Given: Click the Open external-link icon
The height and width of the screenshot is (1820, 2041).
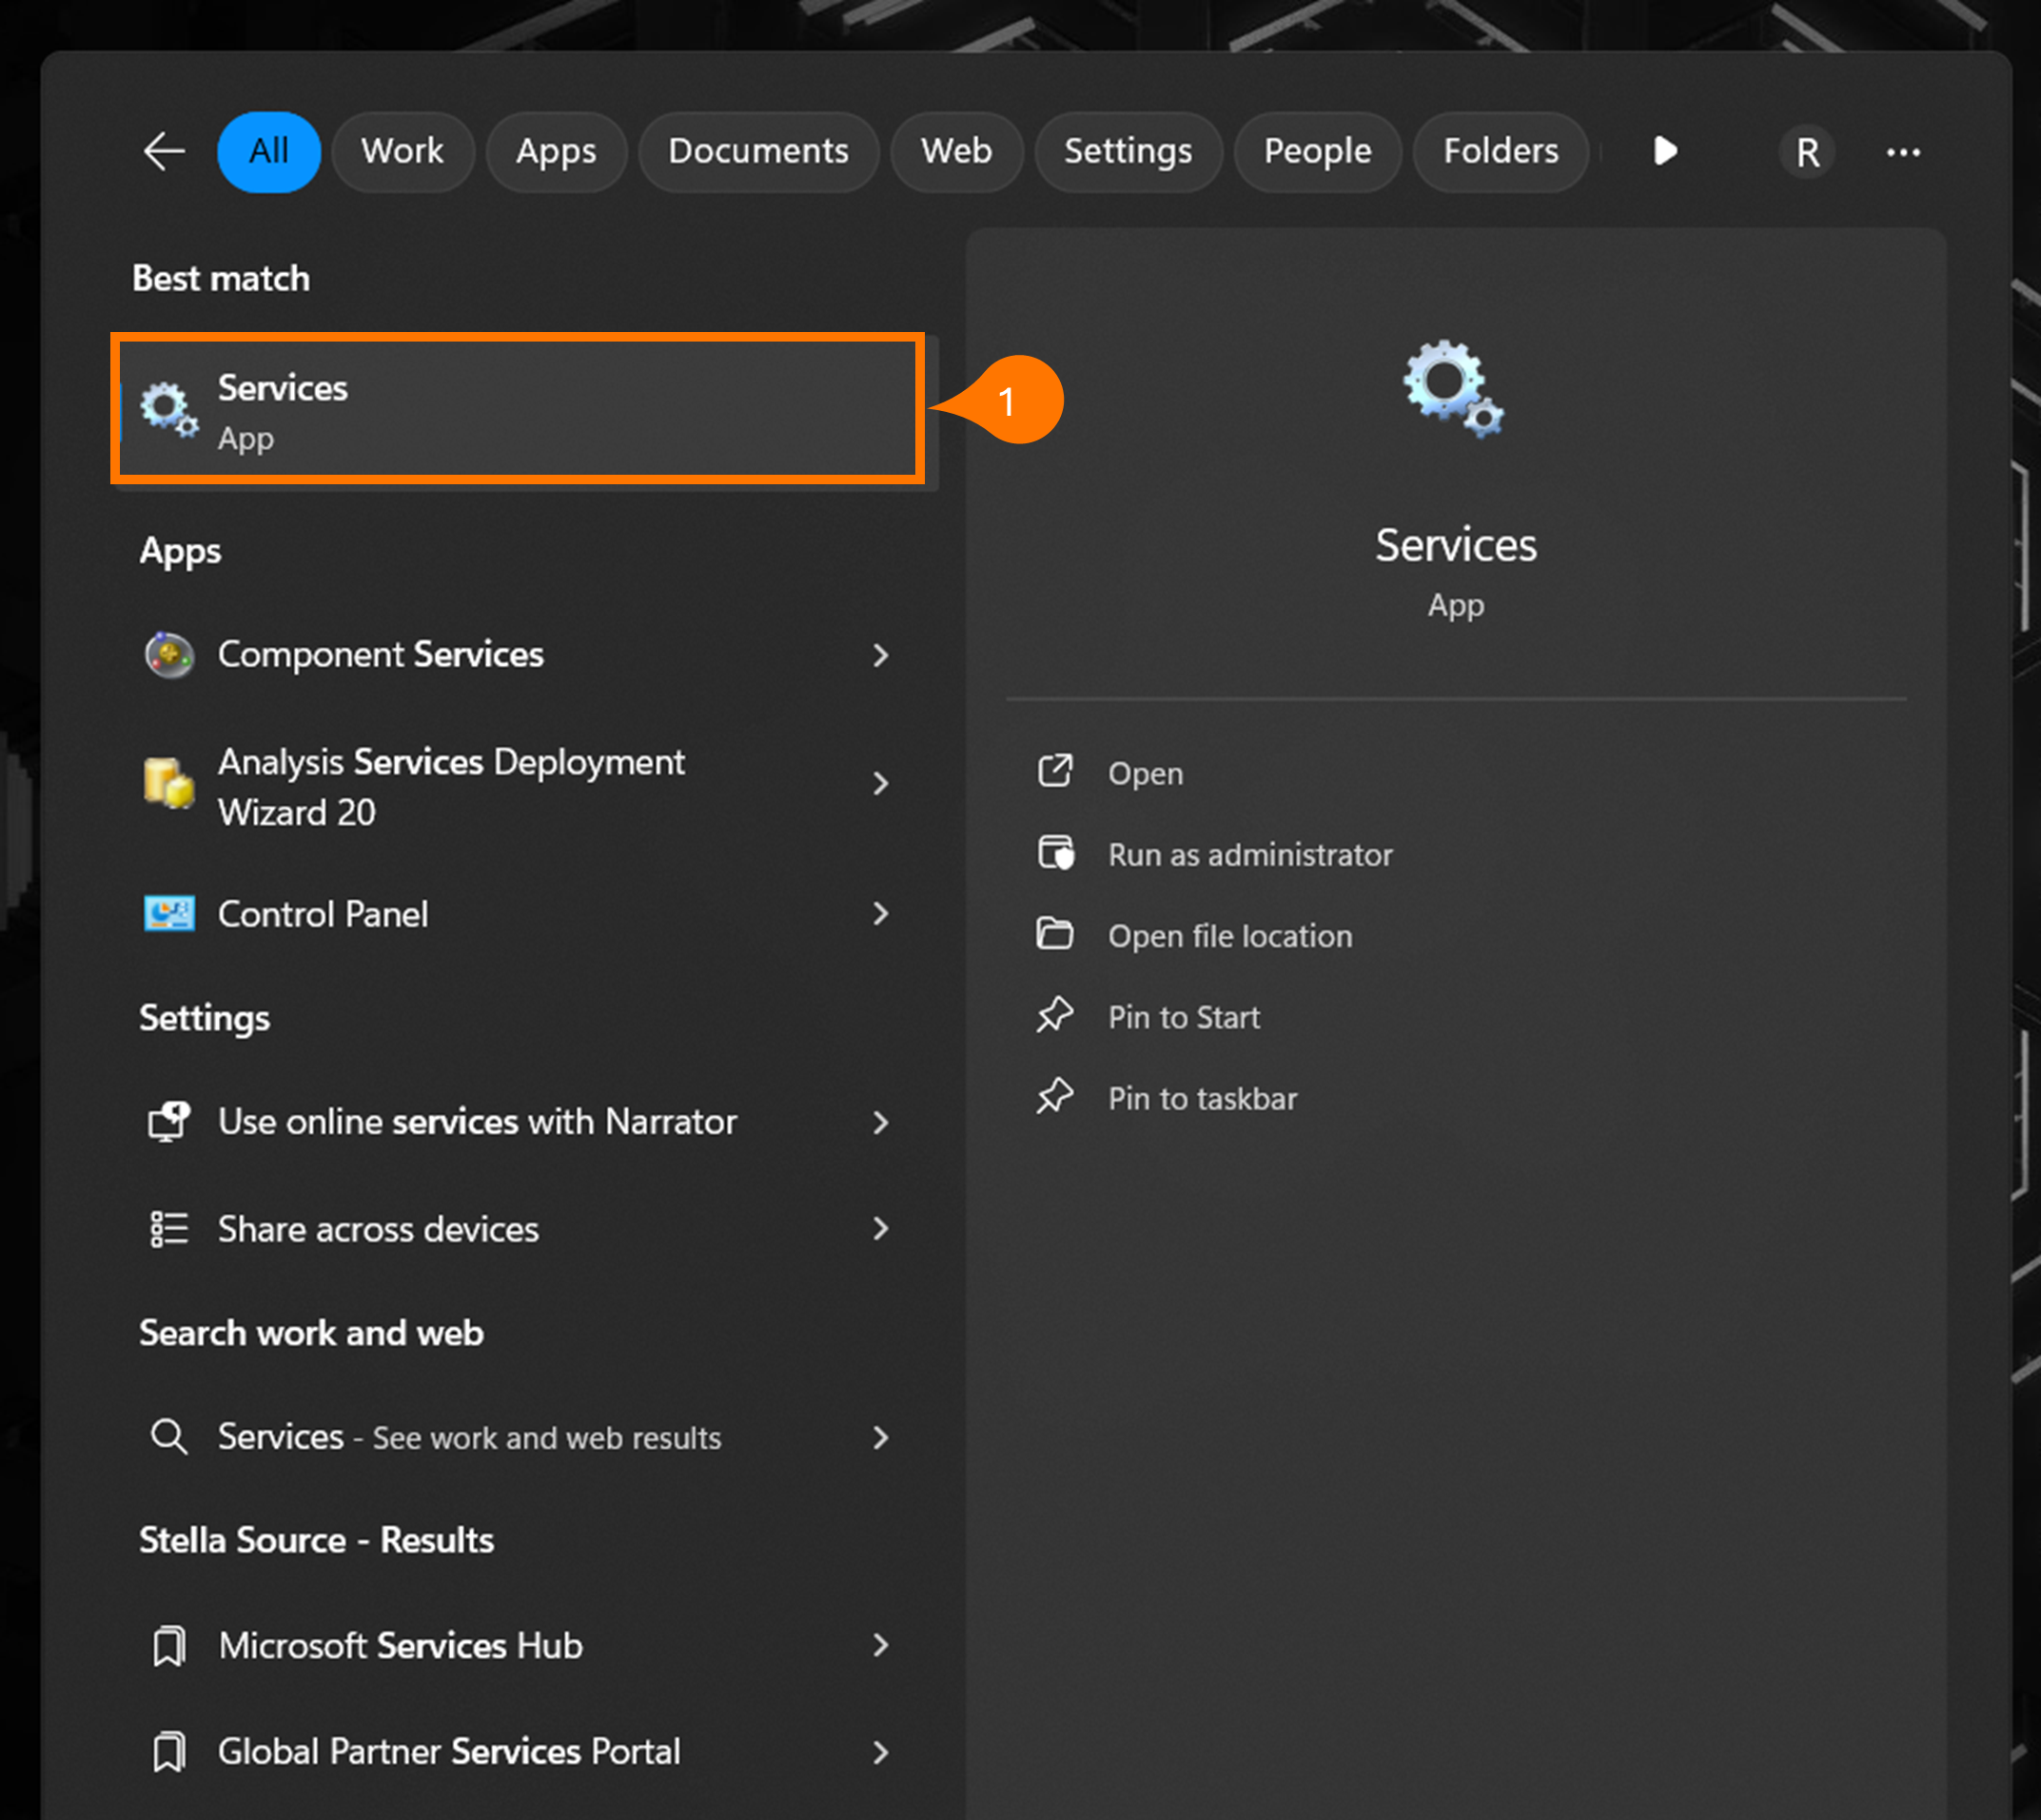Looking at the screenshot, I should (1054, 771).
